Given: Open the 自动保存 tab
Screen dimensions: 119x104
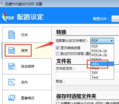Looking at the screenshot, I should 27,66.
